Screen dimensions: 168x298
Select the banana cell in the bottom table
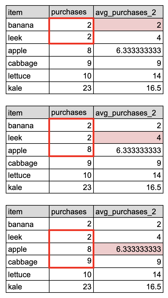click(x=28, y=224)
